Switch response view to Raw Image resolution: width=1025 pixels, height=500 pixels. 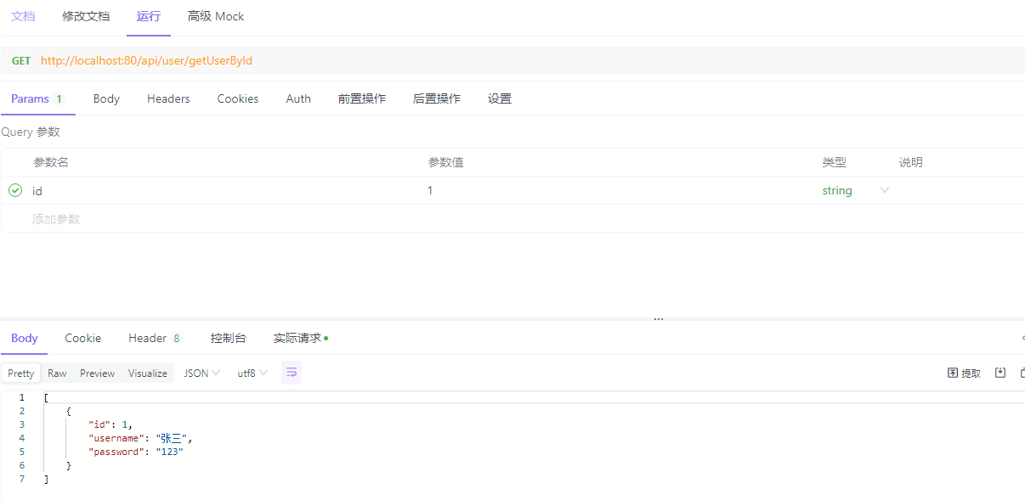coord(57,373)
